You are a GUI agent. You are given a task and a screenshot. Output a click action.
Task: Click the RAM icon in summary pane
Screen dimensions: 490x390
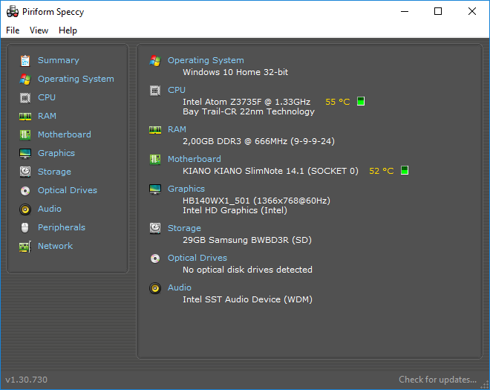[155, 130]
